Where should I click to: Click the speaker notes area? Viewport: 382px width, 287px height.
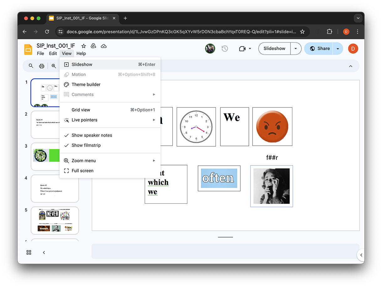point(225,251)
